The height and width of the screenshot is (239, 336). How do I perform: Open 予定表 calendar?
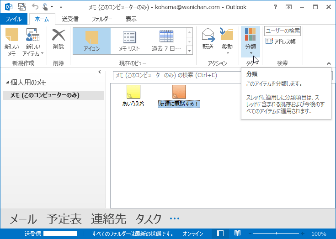64,218
